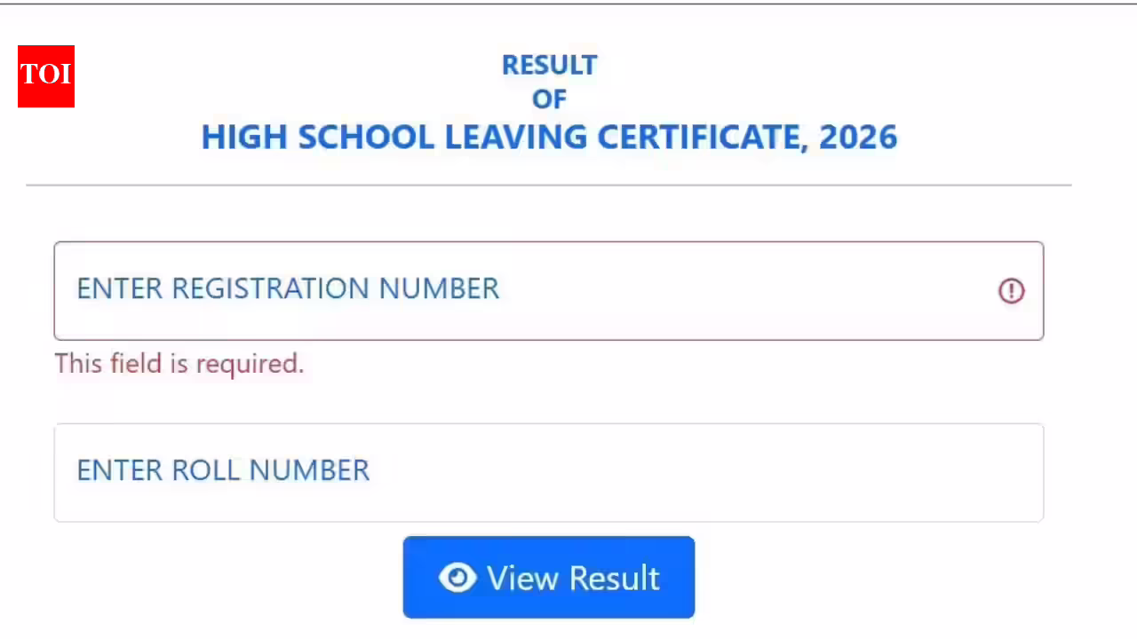Click the High School Leaving Certificate heading
The height and width of the screenshot is (639, 1137).
549,138
